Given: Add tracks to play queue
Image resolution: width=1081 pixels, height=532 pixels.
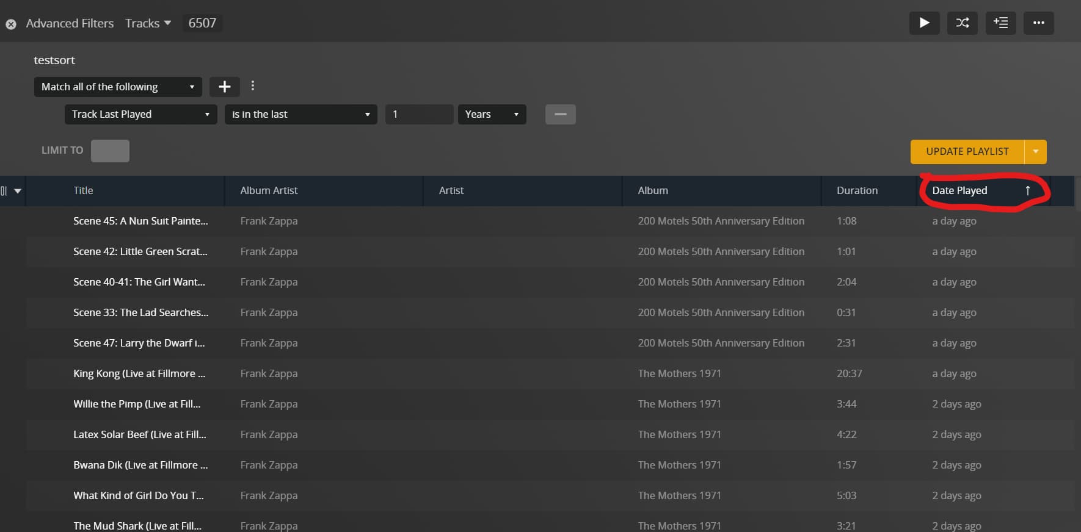Looking at the screenshot, I should (1000, 23).
